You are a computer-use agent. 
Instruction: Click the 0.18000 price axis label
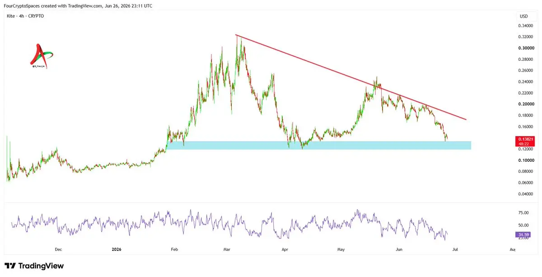coord(526,115)
